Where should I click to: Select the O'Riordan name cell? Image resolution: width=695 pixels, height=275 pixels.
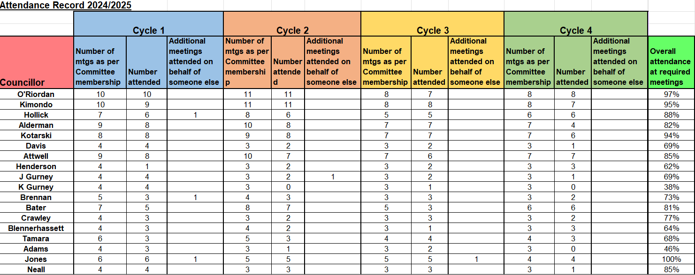coord(37,94)
